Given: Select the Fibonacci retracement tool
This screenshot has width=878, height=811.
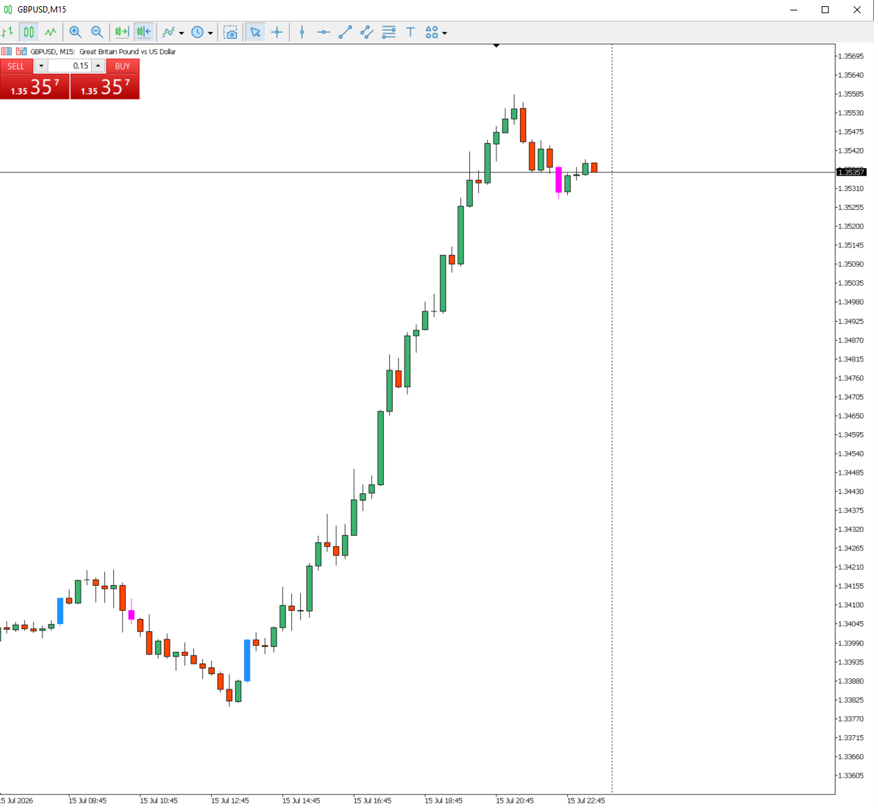Looking at the screenshot, I should 389,32.
